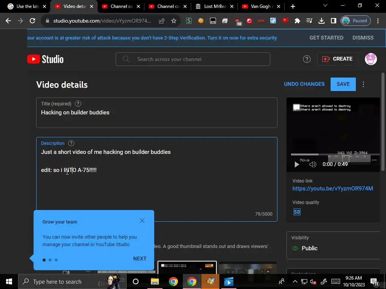Play the video preview
Image resolution: width=386 pixels, height=289 pixels.
297,164
